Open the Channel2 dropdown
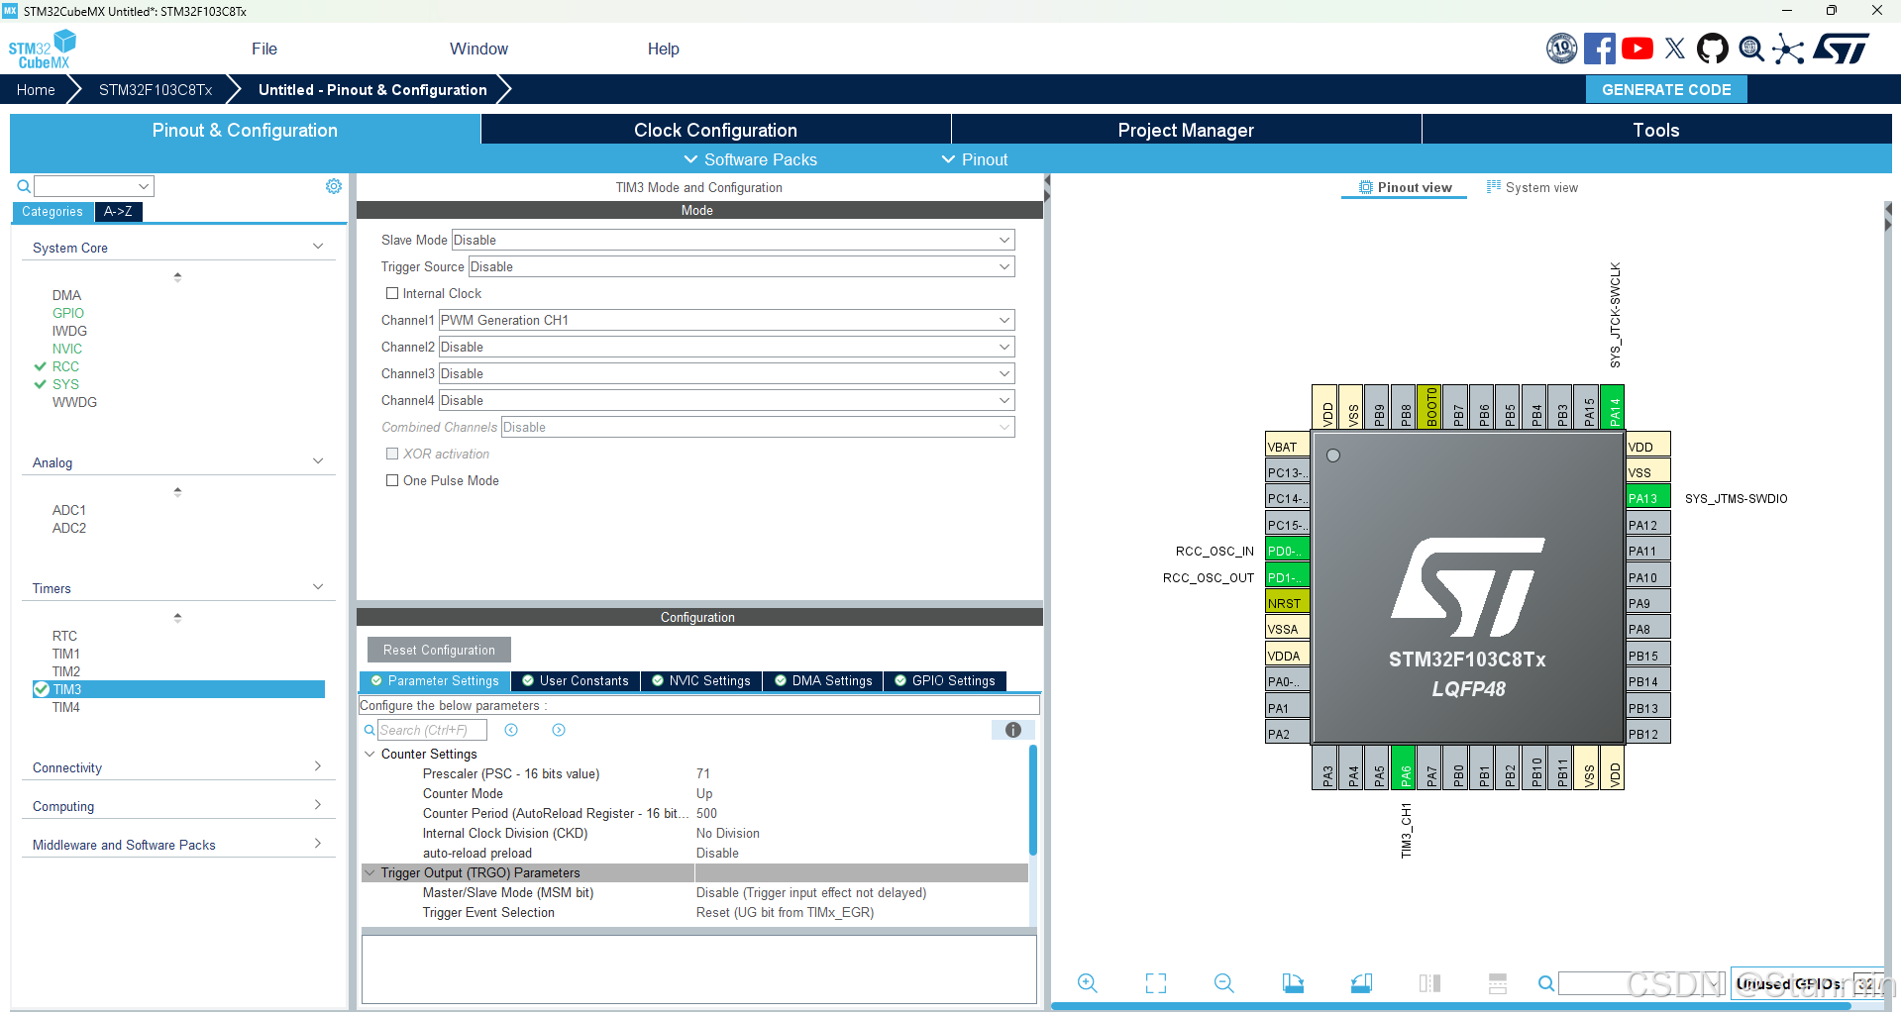 click(727, 347)
